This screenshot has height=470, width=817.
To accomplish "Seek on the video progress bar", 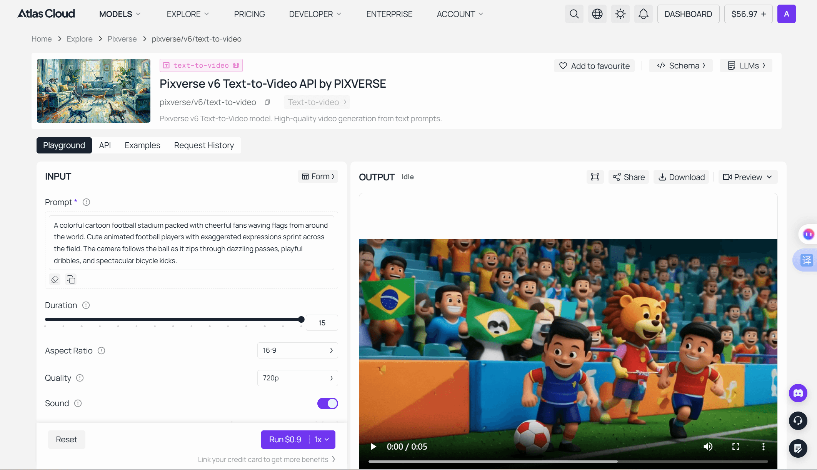I will [568, 461].
